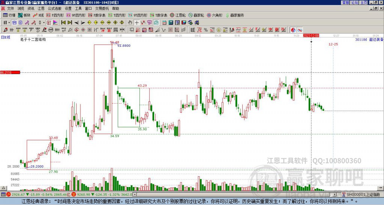
Task: Open the P四方形 tool
Action: click(55, 15)
